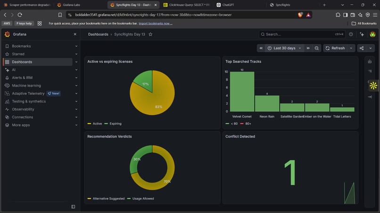This screenshot has width=380, height=213.
Task: Open the Grafana Assistant sparkle icon
Action: tap(362, 34)
